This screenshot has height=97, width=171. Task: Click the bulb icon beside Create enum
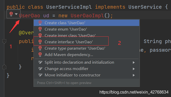click(x=40, y=29)
